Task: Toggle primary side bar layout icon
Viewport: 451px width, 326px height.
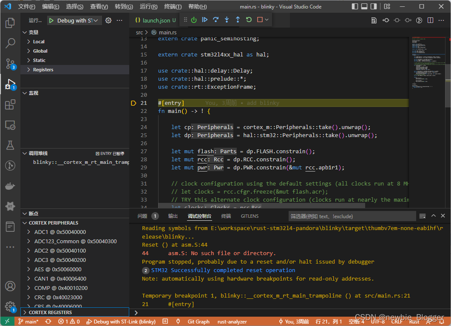Action: click(355, 6)
